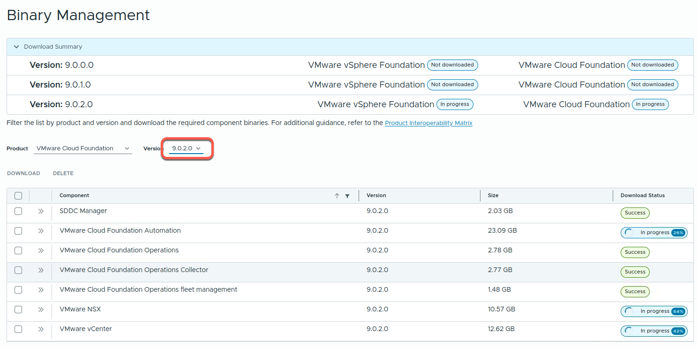Expand details for VMware vCenter row

pos(41,329)
